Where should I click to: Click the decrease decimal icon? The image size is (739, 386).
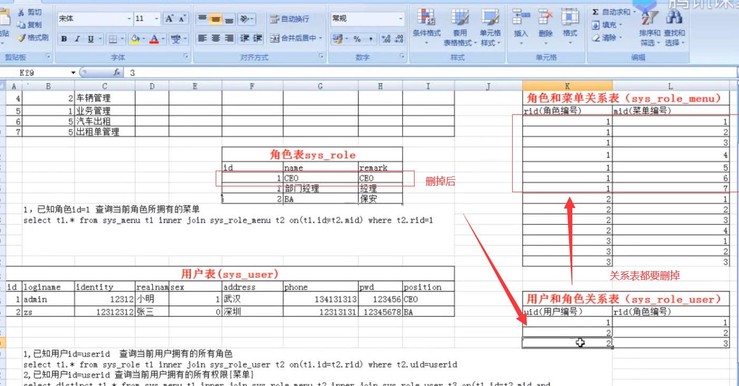(x=399, y=38)
